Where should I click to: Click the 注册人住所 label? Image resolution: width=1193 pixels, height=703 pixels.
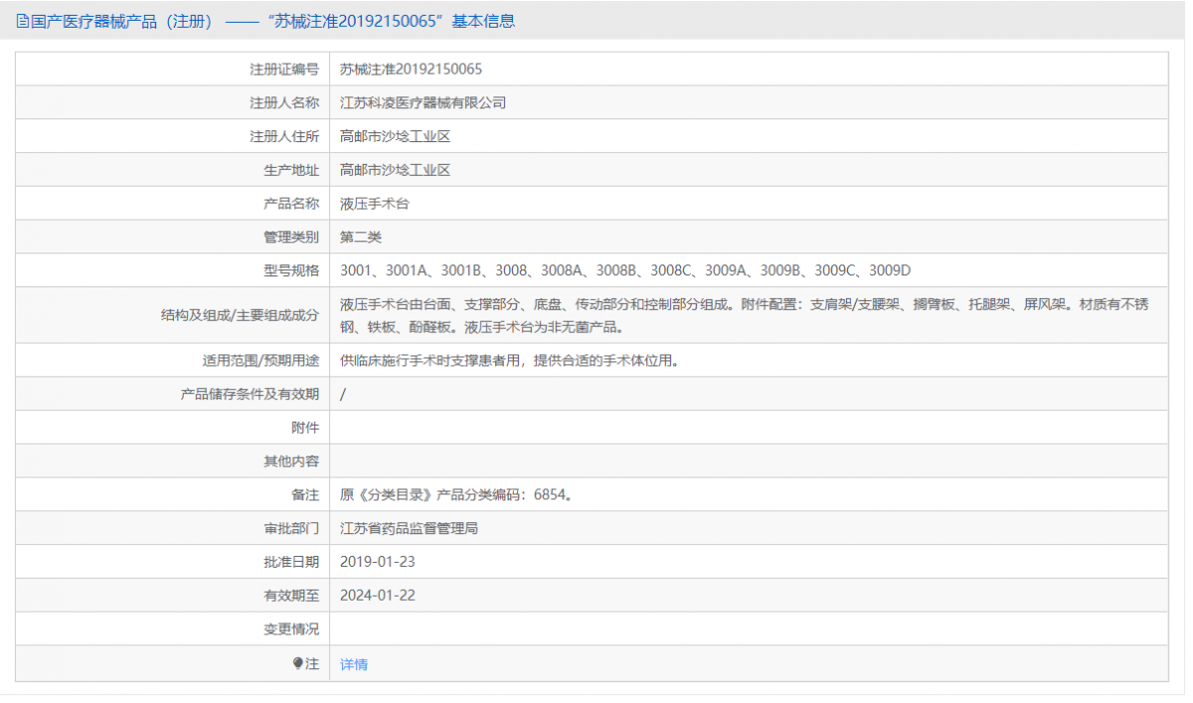(x=284, y=136)
